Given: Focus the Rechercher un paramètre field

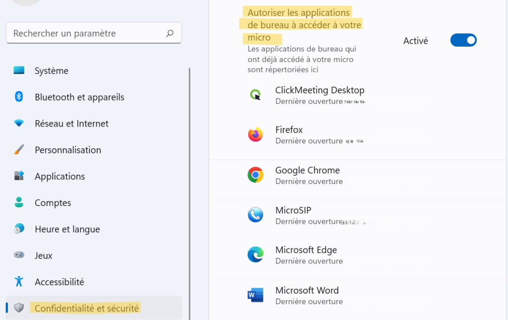Looking at the screenshot, I should [94, 33].
